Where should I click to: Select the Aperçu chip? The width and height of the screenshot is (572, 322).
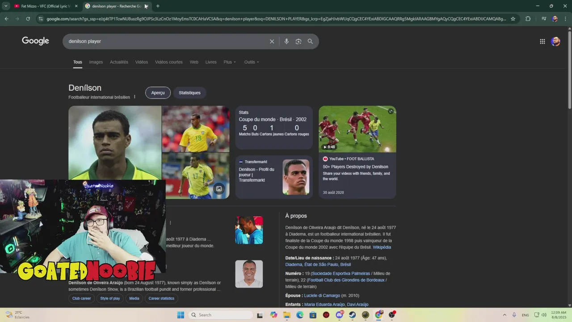[158, 93]
